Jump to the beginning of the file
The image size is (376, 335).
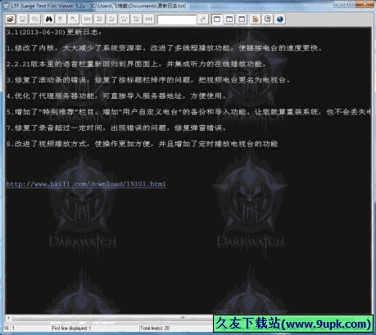(x=87, y=19)
